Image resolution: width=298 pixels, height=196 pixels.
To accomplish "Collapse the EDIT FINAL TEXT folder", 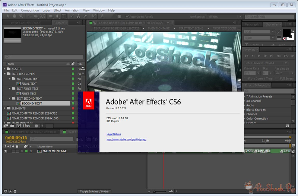I will [x=10, y=79].
